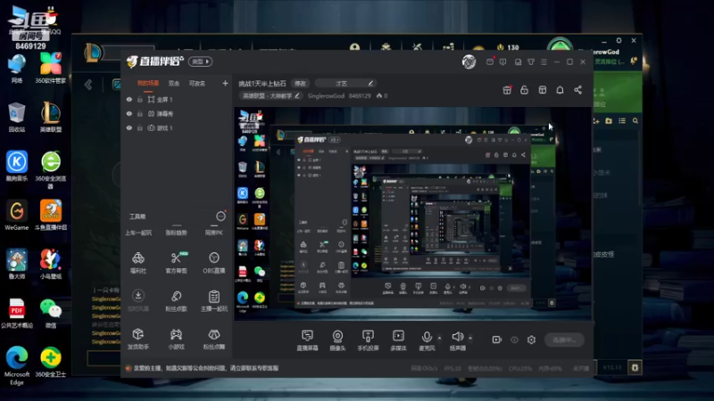Add 摄像头 camera source

pyautogui.click(x=337, y=340)
